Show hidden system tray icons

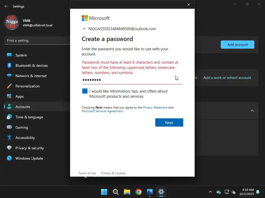(x=210, y=192)
